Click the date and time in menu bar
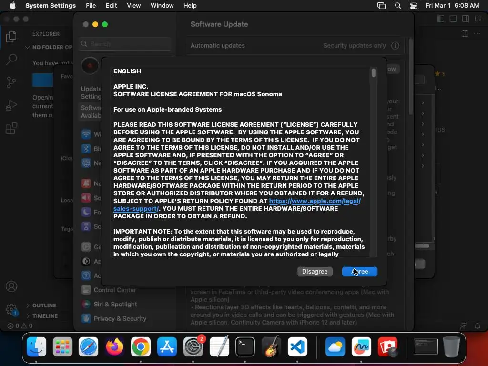Image resolution: width=488 pixels, height=366 pixels. (452, 5)
